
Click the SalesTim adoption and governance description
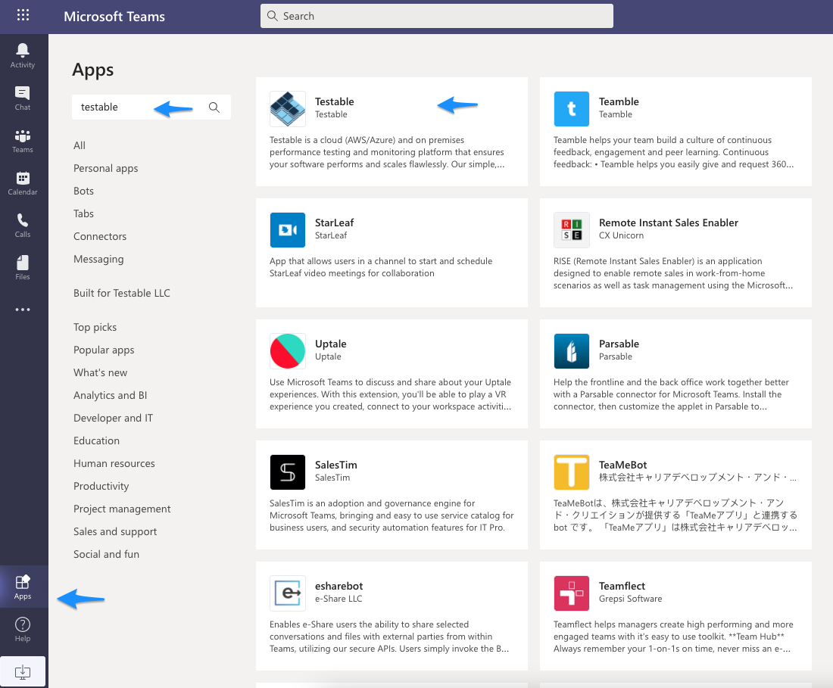(x=392, y=515)
